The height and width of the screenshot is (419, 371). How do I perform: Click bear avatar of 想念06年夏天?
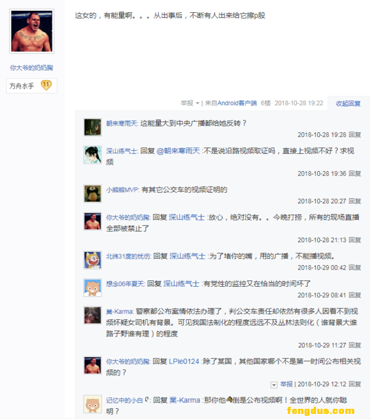coord(92,287)
